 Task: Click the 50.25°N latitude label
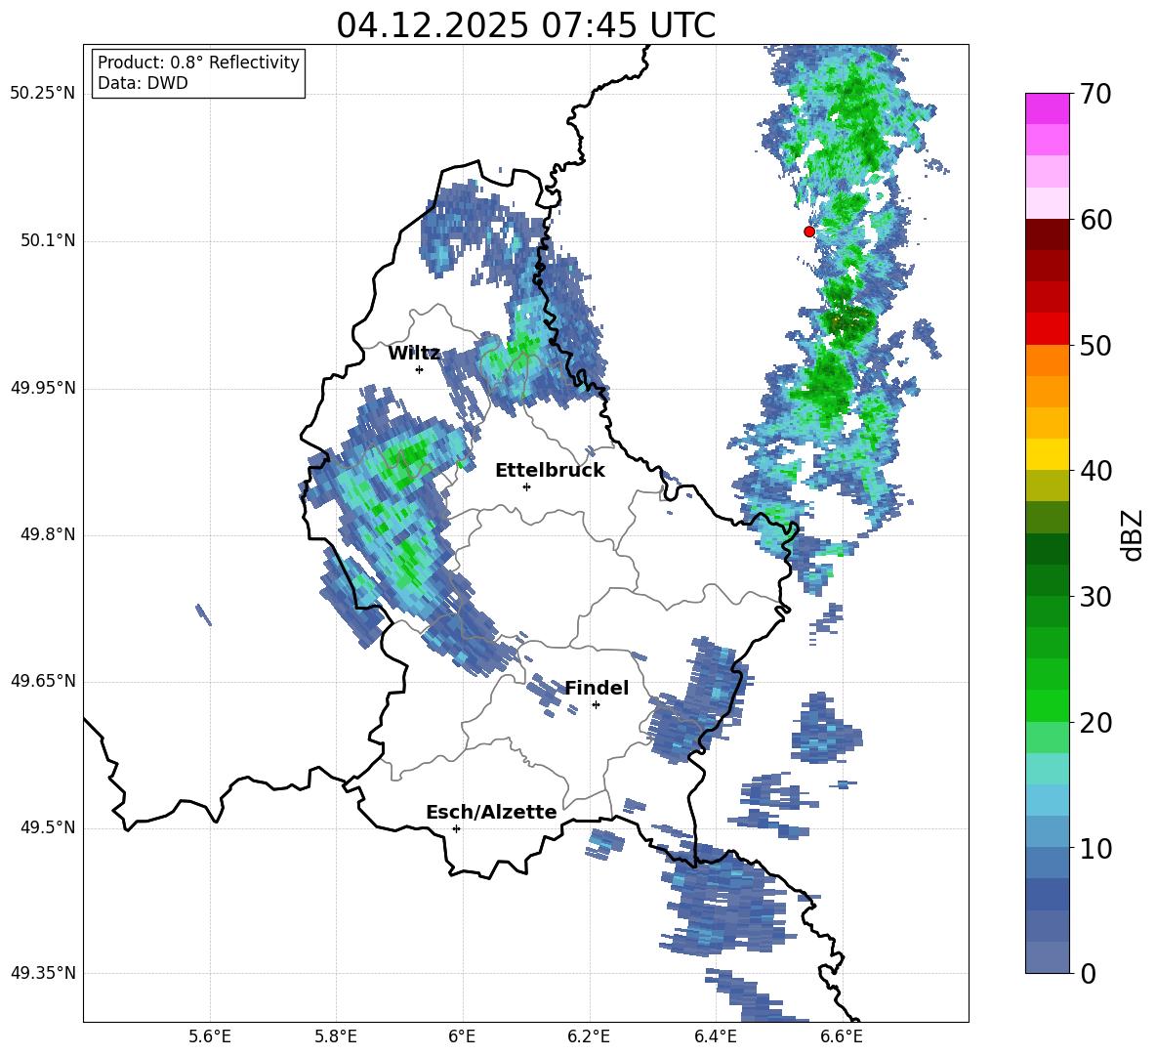[42, 94]
